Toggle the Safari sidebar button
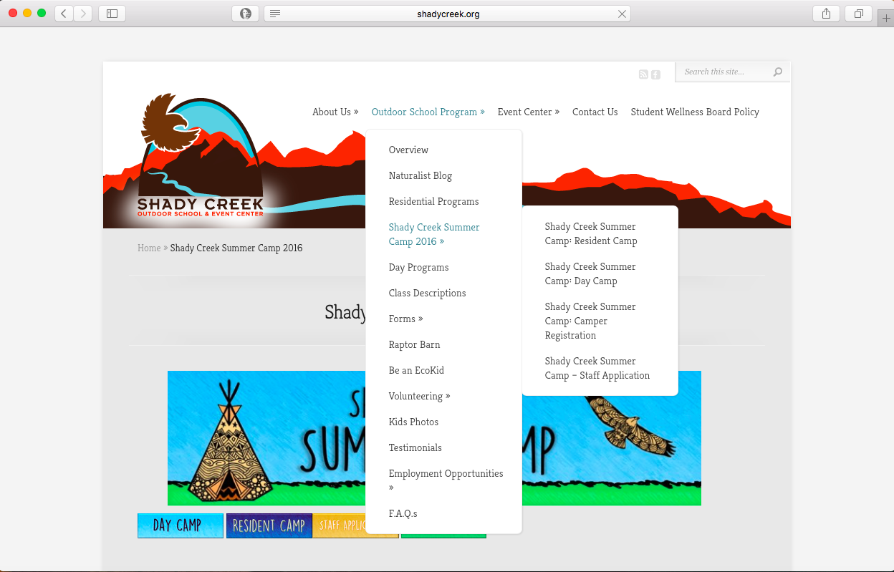Image resolution: width=894 pixels, height=572 pixels. point(112,13)
